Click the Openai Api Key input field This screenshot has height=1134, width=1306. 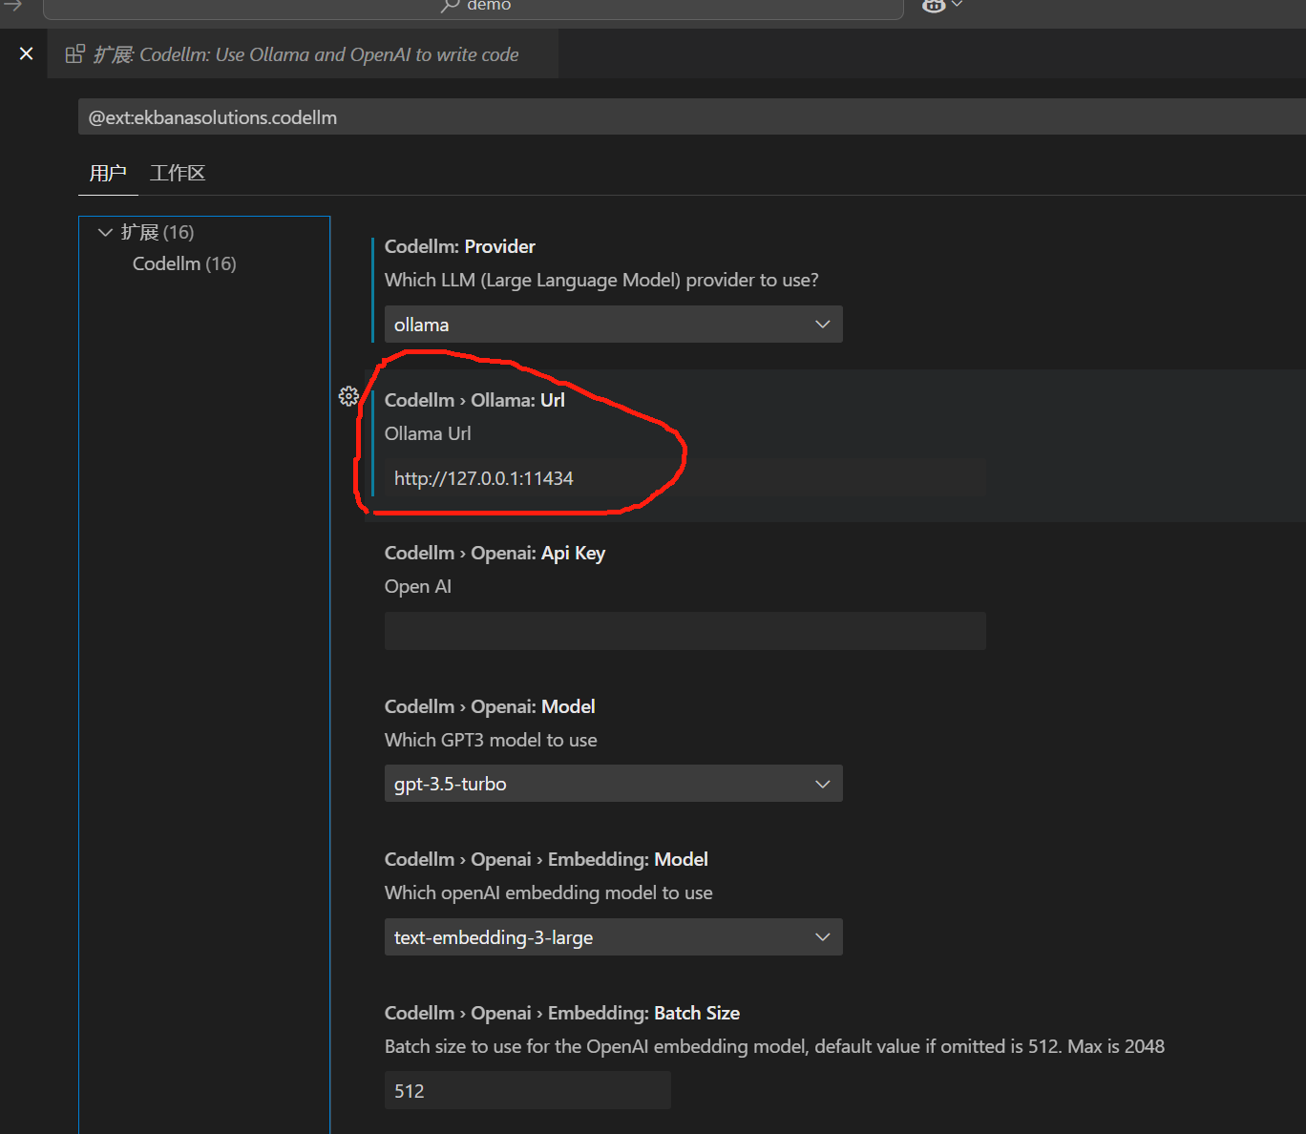click(x=685, y=631)
